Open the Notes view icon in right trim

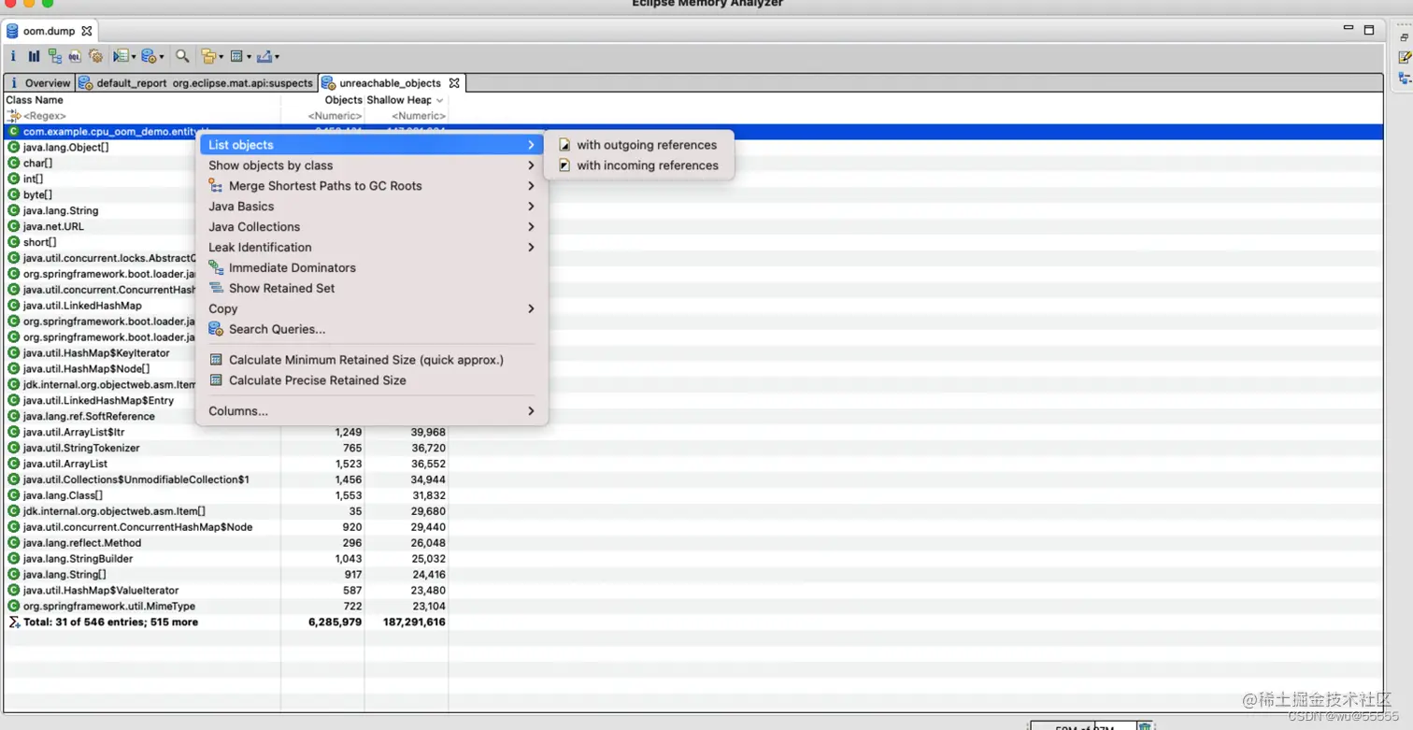point(1405,58)
